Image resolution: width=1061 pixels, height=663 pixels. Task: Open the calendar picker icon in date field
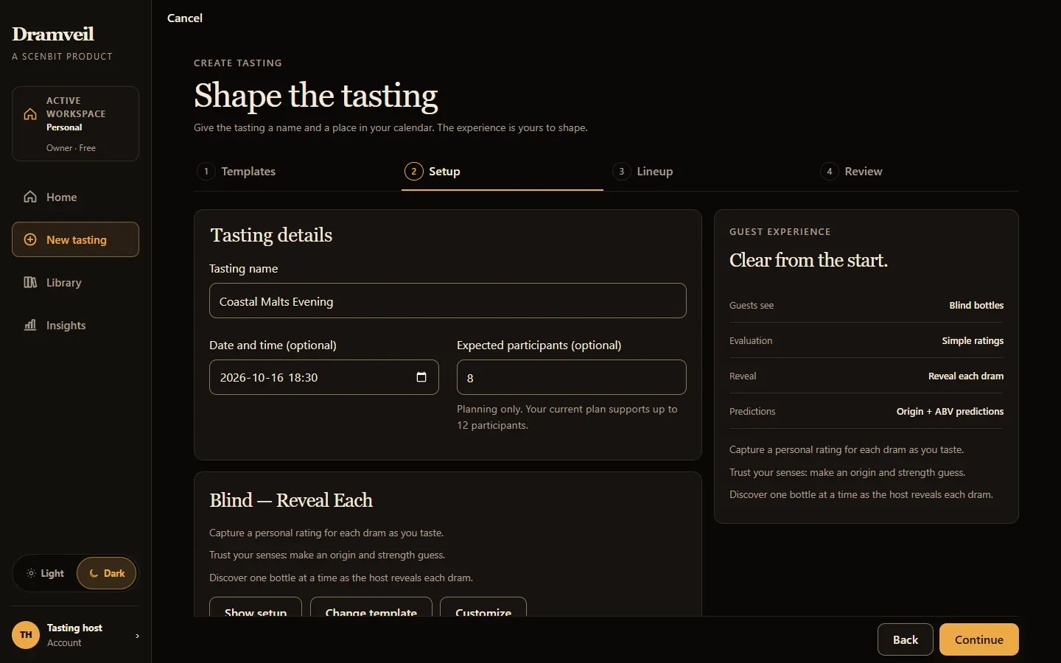tap(421, 377)
